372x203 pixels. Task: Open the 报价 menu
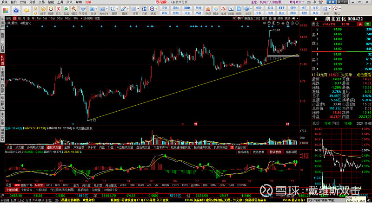[14, 2]
